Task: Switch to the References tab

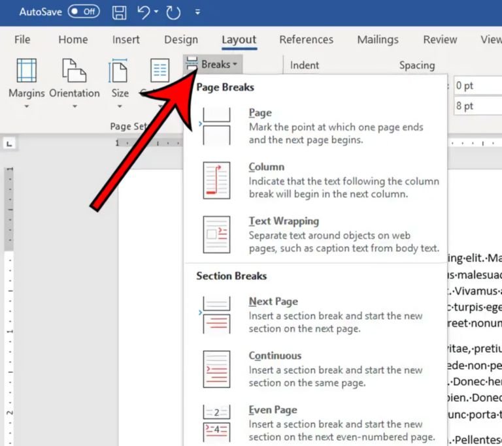Action: pos(306,40)
